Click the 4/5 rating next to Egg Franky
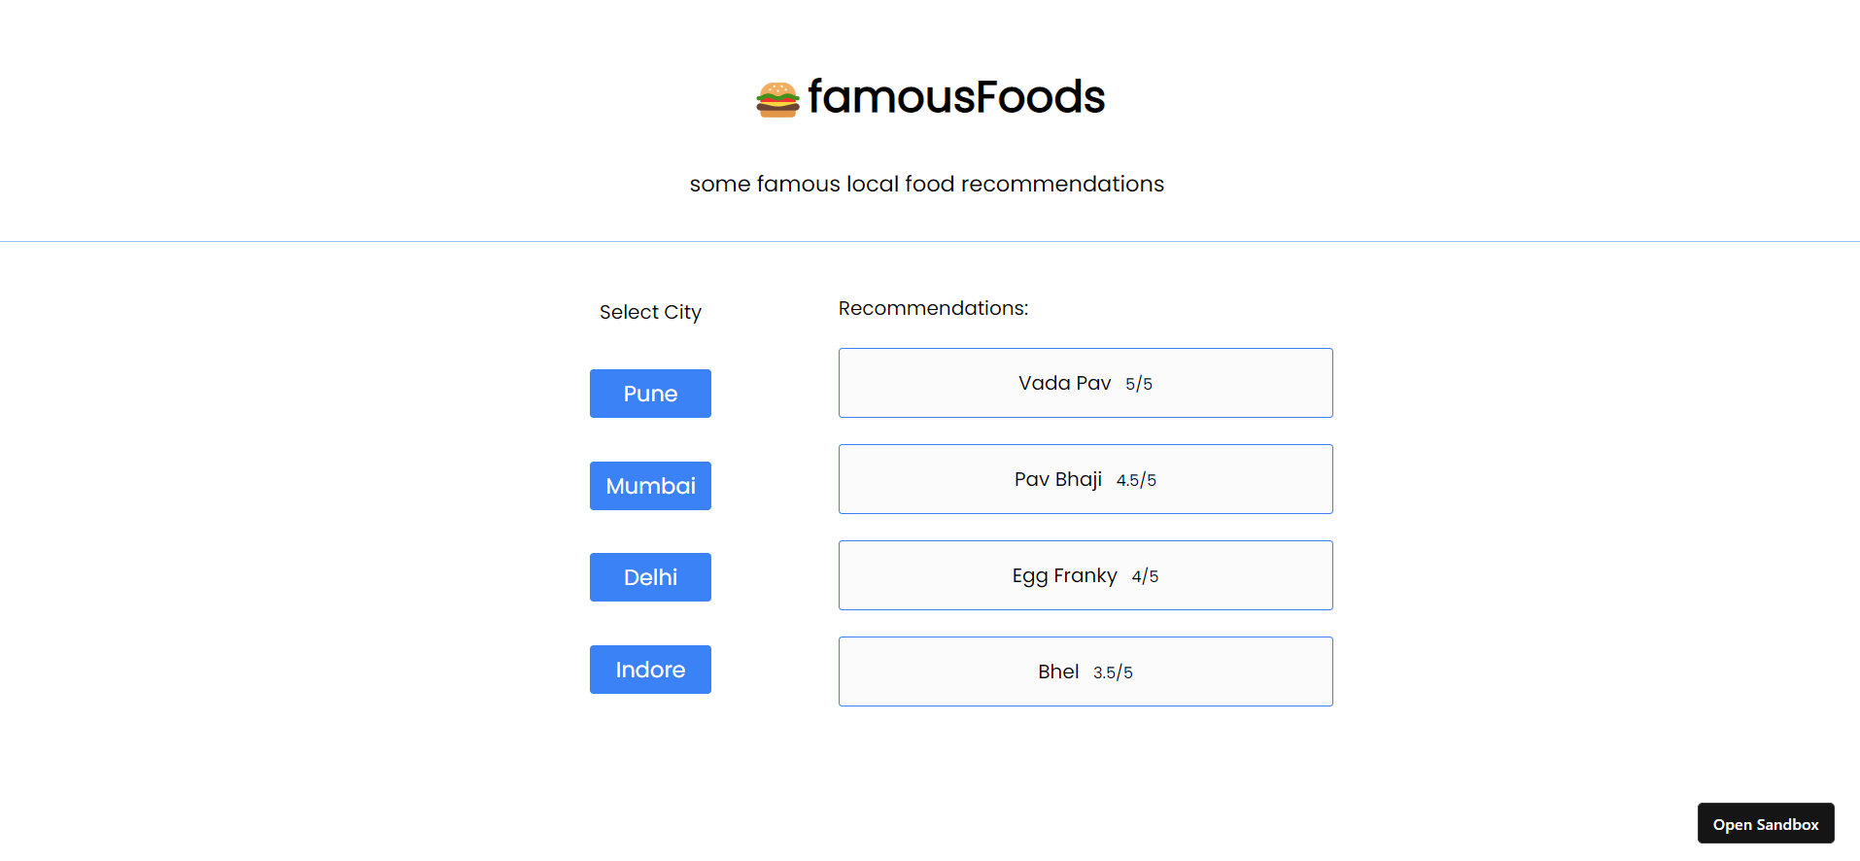Screen dimensions: 1860x861 (1144, 575)
